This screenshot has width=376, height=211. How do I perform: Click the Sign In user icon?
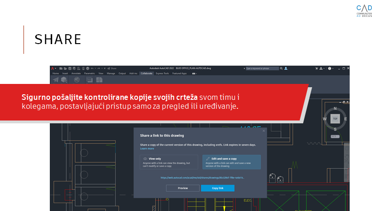(x=286, y=68)
